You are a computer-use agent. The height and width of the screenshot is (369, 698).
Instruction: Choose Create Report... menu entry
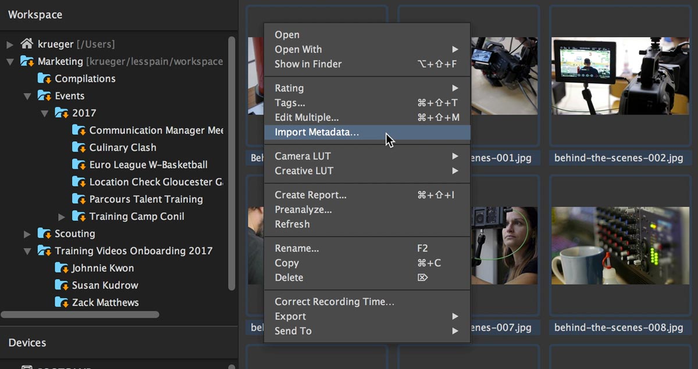(367, 195)
